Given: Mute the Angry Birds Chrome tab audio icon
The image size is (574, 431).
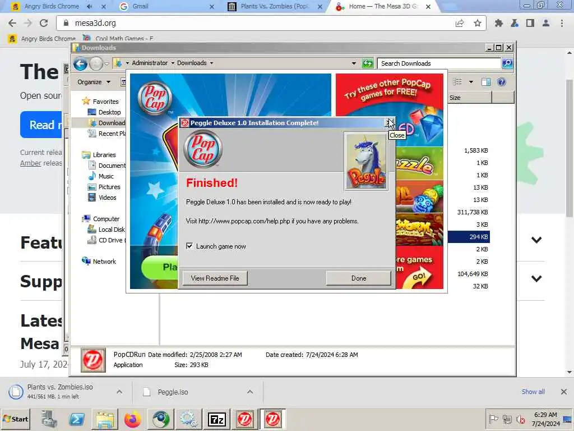Looking at the screenshot, I should tap(90, 6).
